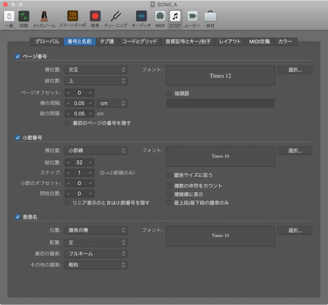Expand the 最初の譜表 フルネーム dropdown
The image size is (328, 305).
(x=96, y=254)
